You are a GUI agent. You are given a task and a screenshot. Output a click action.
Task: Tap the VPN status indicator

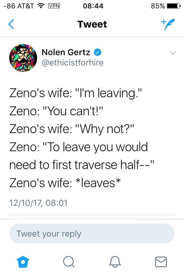pos(53,6)
